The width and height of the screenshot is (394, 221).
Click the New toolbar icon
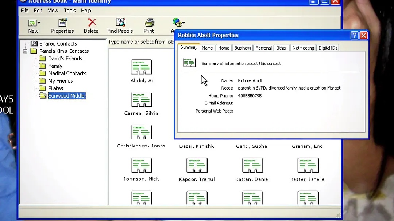click(33, 25)
